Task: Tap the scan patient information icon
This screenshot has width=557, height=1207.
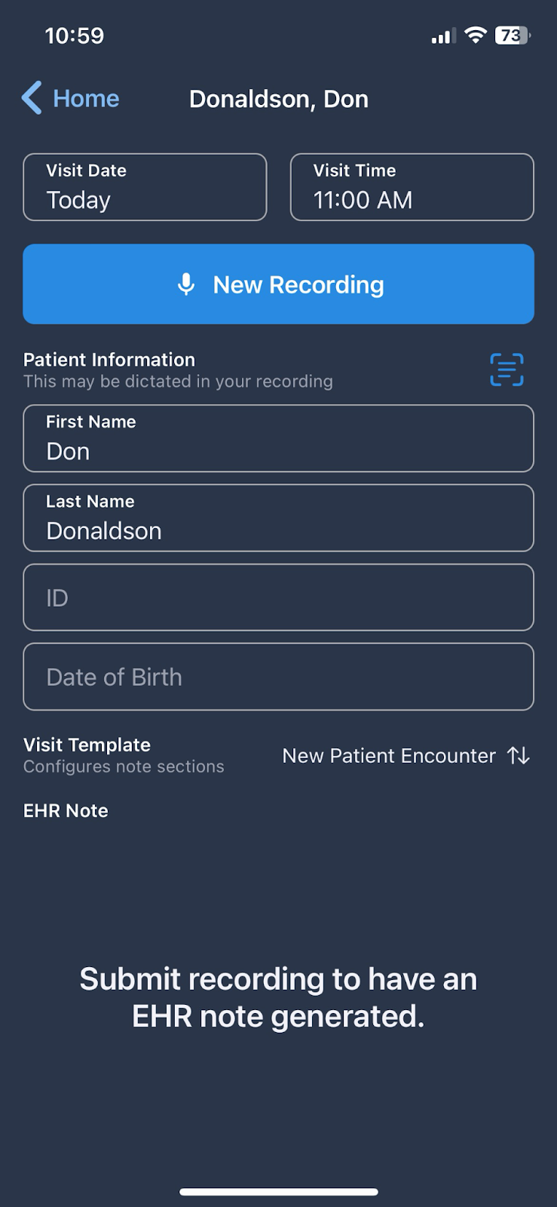Action: click(507, 370)
